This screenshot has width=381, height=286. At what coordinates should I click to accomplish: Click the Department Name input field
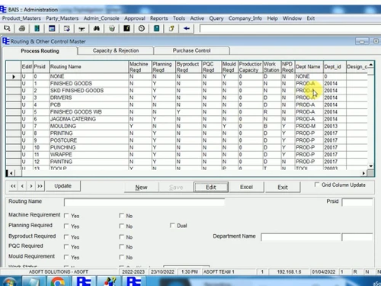(x=301, y=237)
